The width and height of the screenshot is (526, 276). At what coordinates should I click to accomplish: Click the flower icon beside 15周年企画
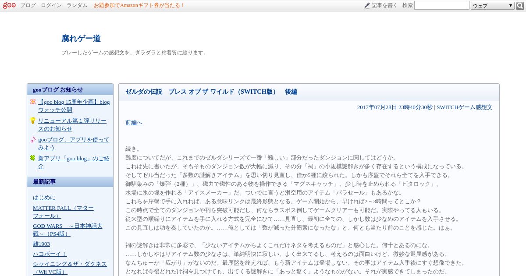[33, 102]
